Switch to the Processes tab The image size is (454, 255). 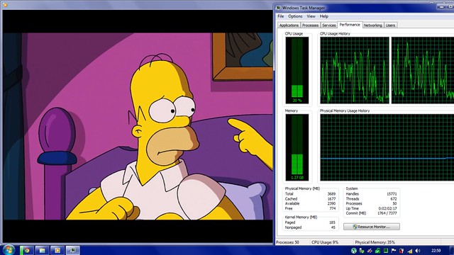(x=310, y=25)
